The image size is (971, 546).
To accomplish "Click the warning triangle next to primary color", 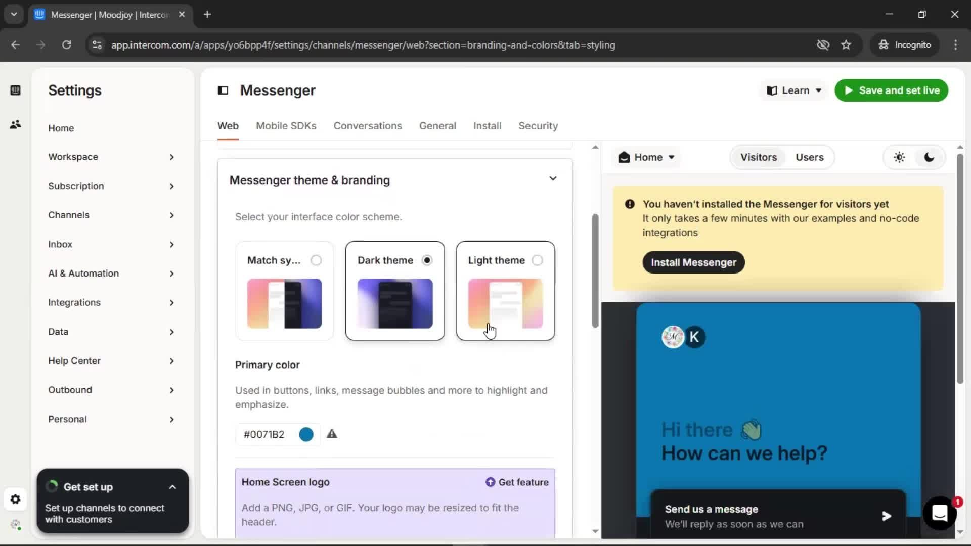I will point(332,434).
